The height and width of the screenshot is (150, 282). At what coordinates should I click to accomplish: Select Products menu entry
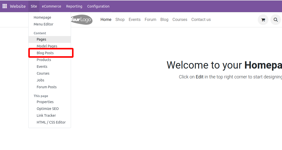pyautogui.click(x=50, y=60)
